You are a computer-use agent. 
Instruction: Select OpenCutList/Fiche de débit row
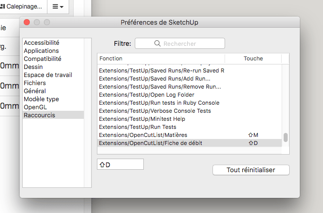(190, 143)
